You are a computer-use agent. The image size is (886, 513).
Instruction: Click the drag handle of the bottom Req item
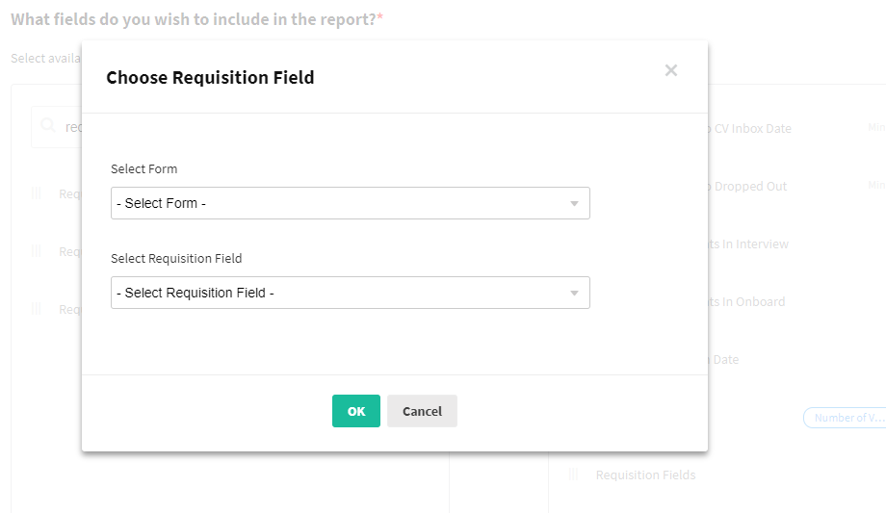point(37,309)
